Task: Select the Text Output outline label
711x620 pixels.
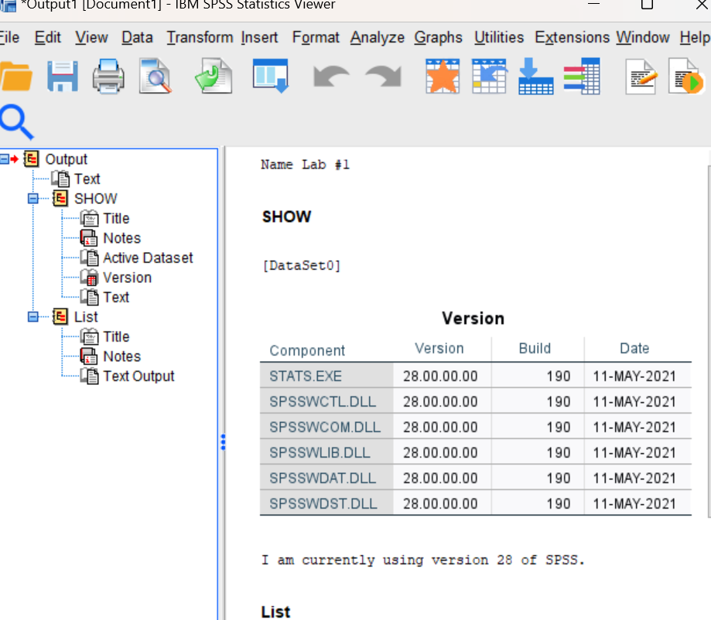Action: (x=138, y=376)
